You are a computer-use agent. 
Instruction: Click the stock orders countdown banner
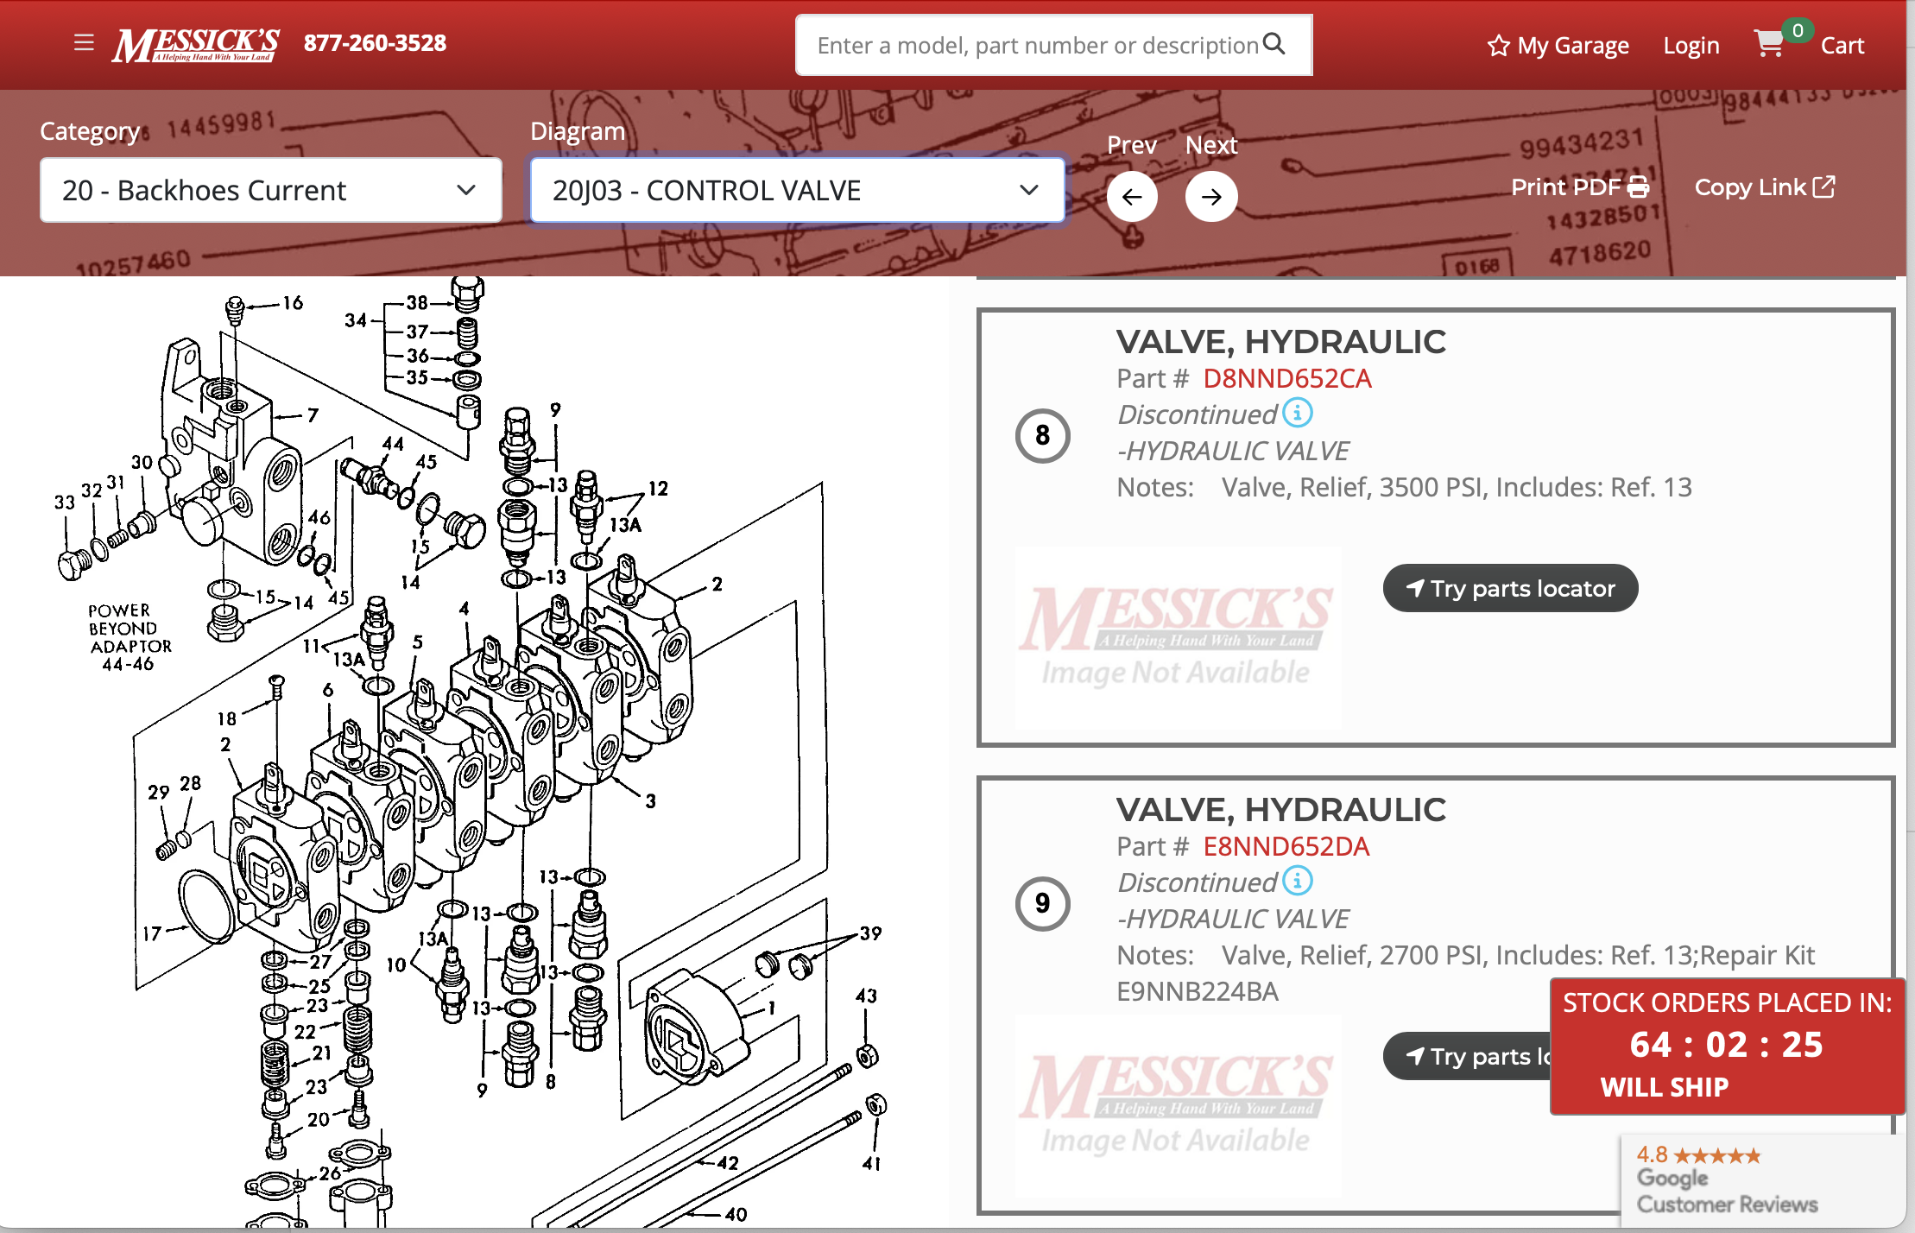(1727, 1046)
